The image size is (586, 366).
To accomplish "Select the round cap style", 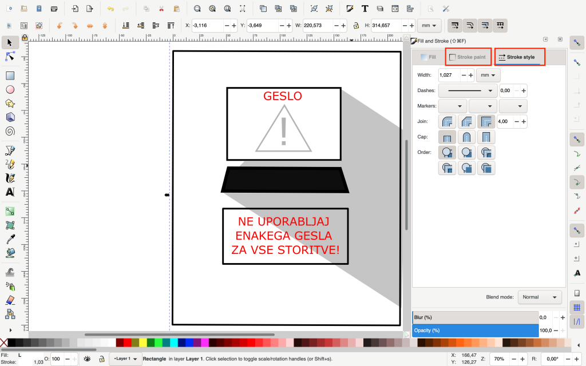I will click(x=466, y=137).
